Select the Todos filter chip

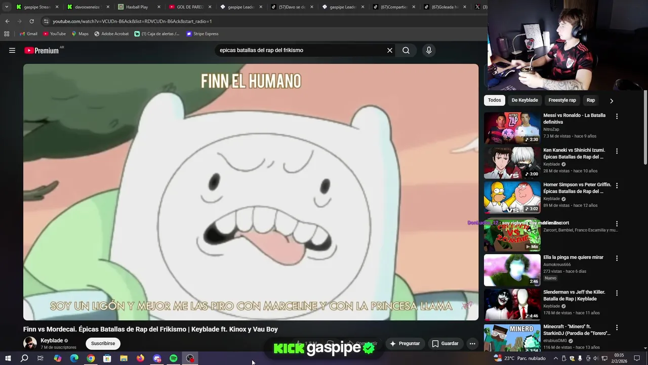click(x=495, y=100)
